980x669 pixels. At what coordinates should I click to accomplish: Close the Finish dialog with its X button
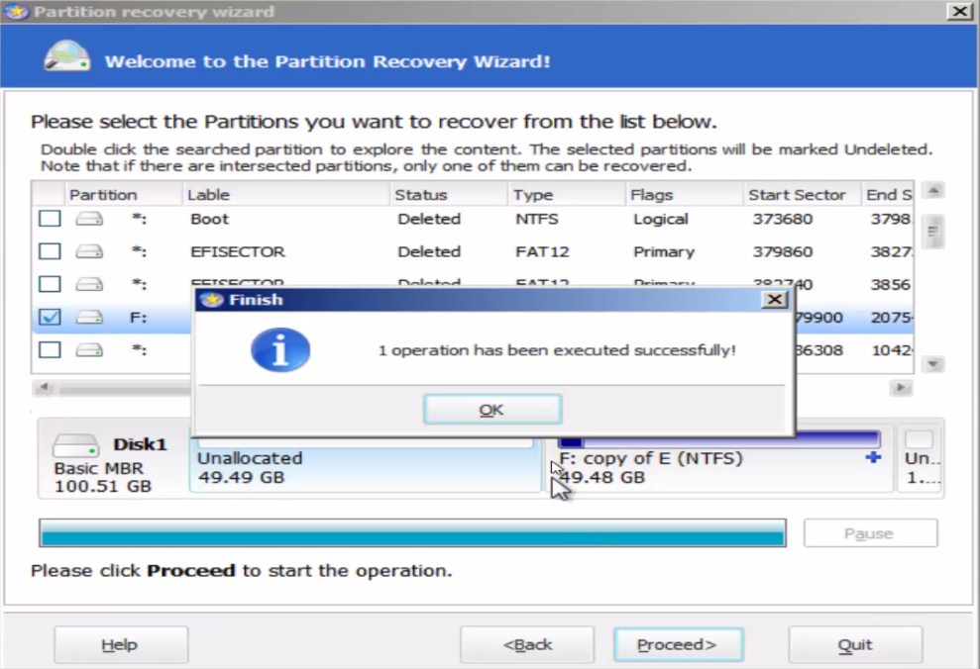coord(774,300)
